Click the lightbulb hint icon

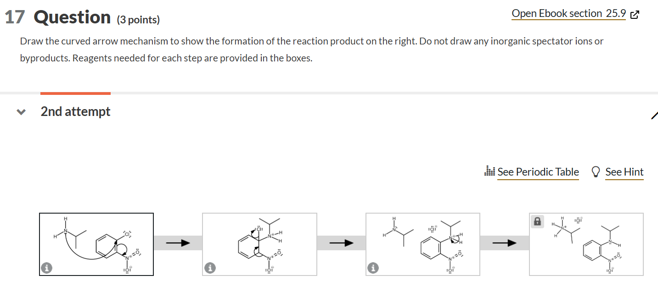(x=596, y=171)
